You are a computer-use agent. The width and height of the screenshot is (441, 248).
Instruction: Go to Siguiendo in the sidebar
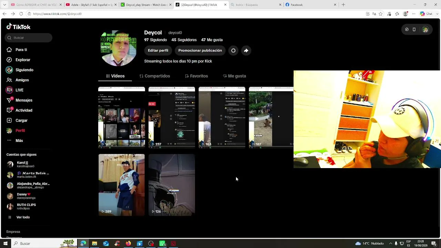point(20,70)
